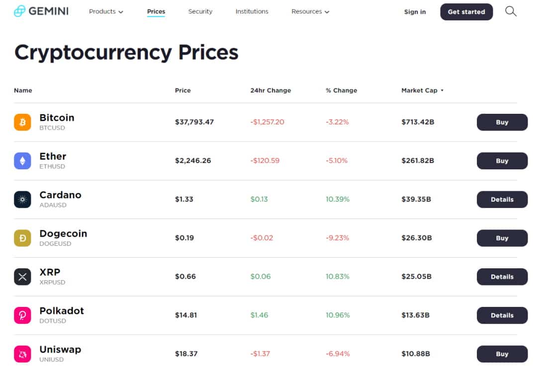Click Cardano percent change 10.39%

tap(337, 200)
